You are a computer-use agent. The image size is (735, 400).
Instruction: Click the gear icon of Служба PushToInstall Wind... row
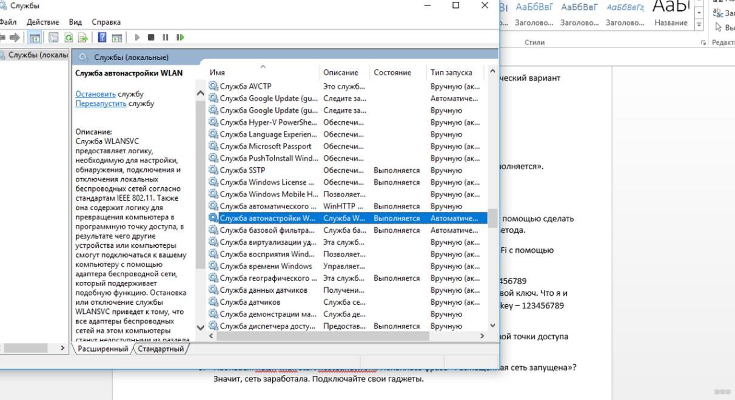[213, 158]
